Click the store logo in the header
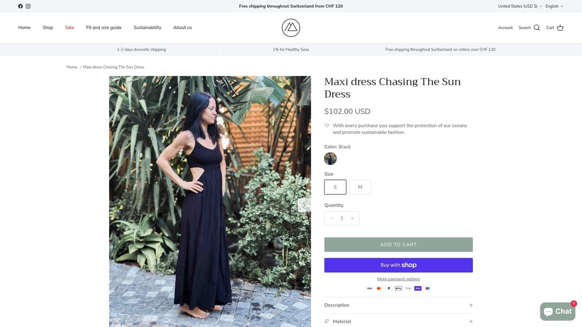 click(x=291, y=28)
